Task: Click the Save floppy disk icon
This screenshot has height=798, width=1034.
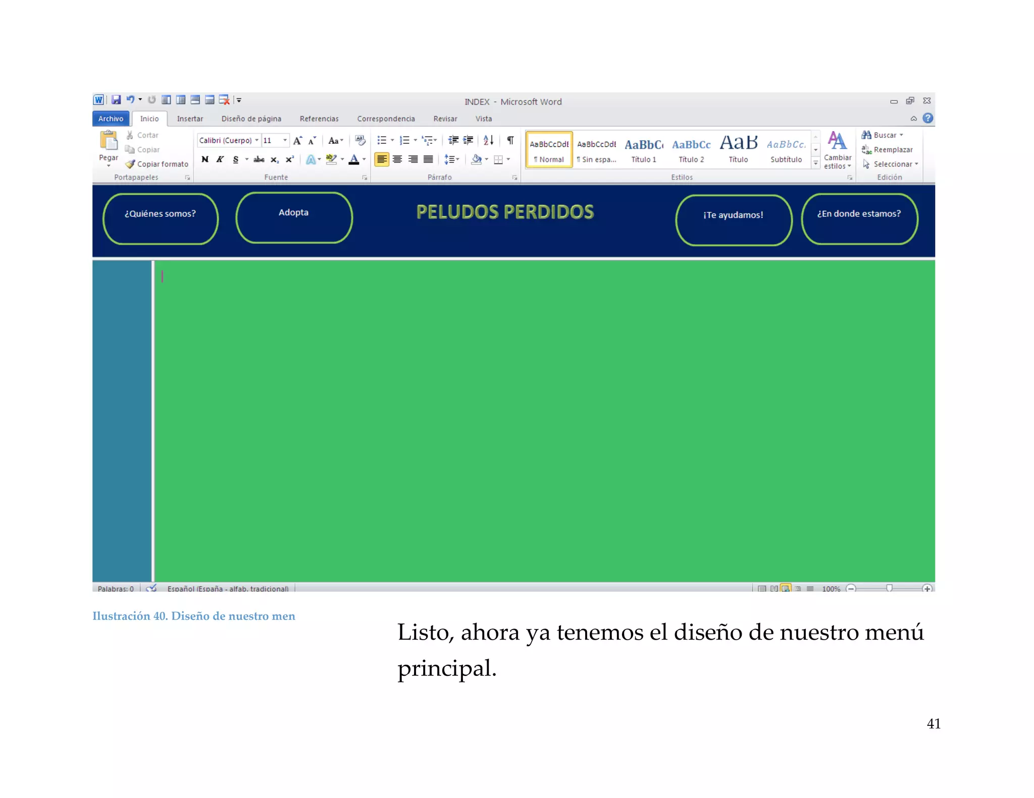Action: tap(116, 100)
